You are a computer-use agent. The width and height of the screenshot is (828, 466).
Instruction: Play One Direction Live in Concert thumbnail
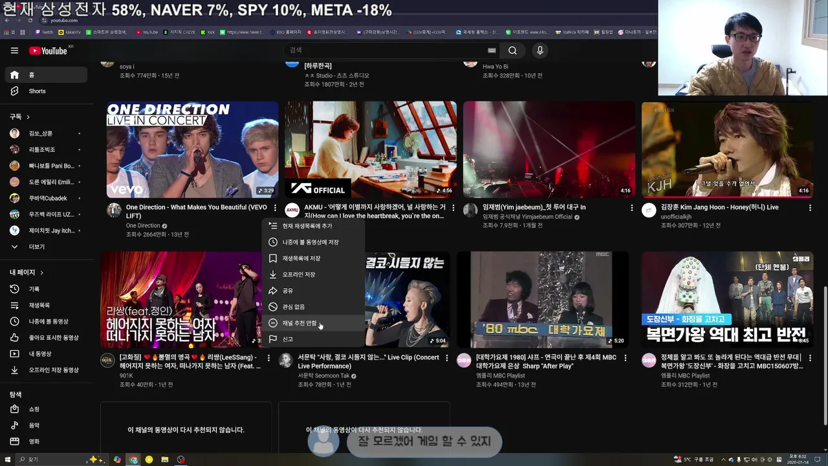click(x=193, y=150)
